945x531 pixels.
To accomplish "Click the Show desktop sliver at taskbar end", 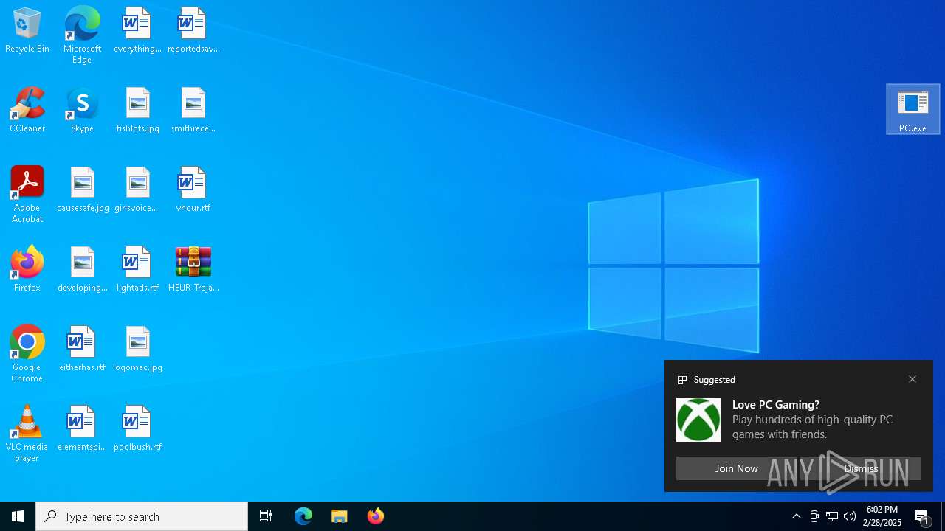I will pos(943,516).
